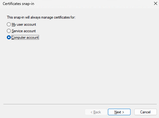Viewport: 159px width, 118px height.
Task: Click the focused "Computer account" label
Action: pyautogui.click(x=25, y=37)
